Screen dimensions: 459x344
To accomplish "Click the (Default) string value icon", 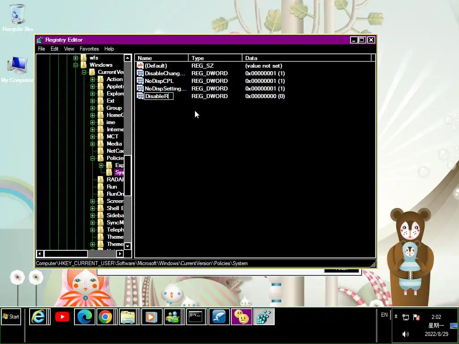I will coord(140,65).
